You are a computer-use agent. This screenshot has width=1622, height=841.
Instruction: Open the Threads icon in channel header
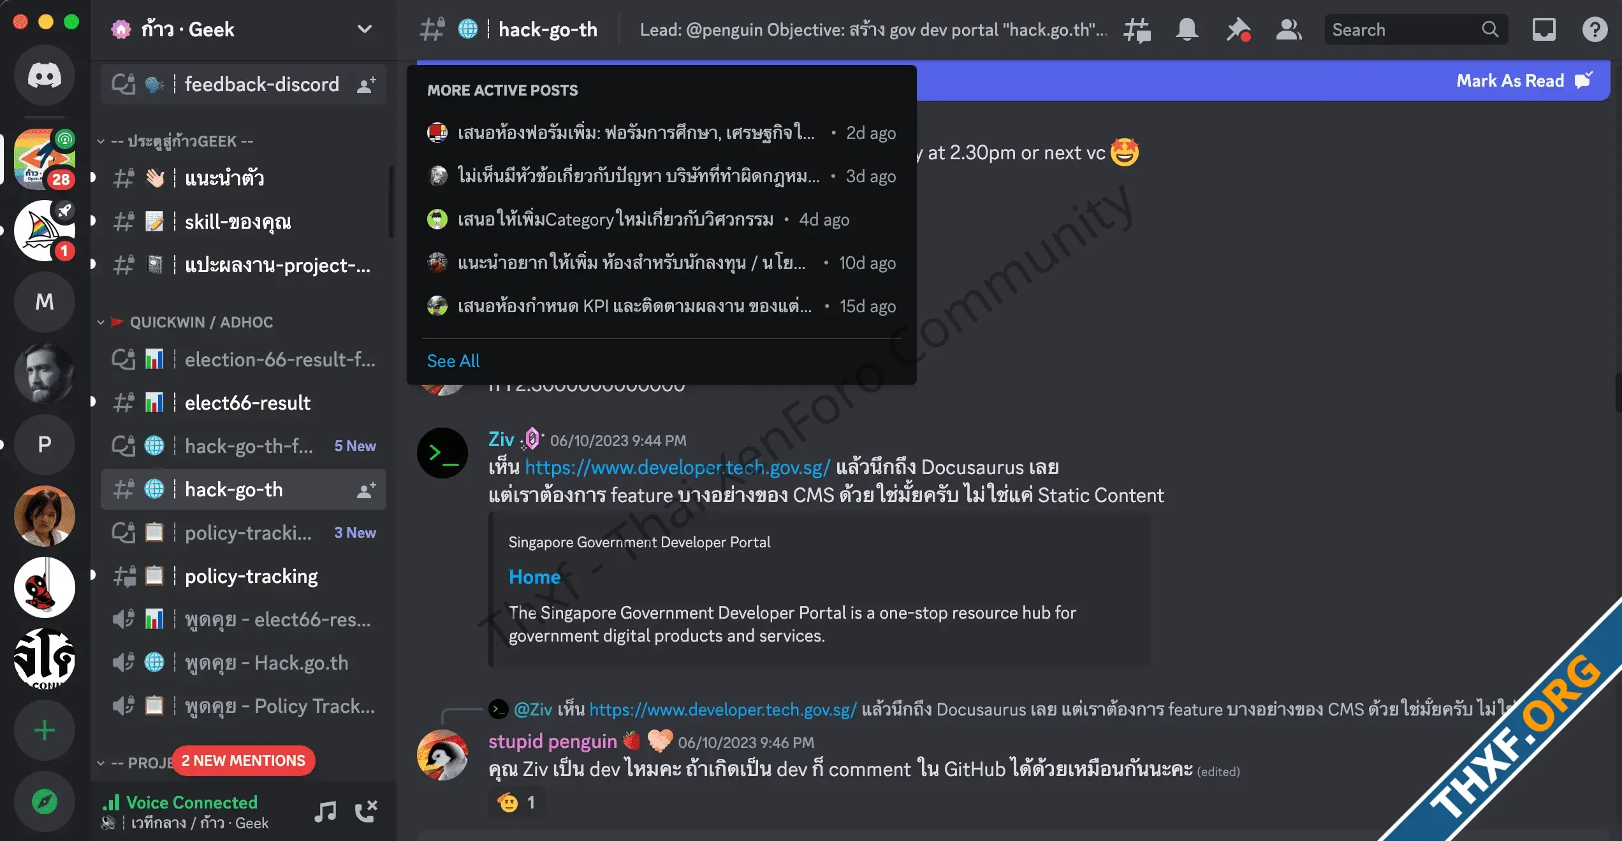click(x=1137, y=29)
